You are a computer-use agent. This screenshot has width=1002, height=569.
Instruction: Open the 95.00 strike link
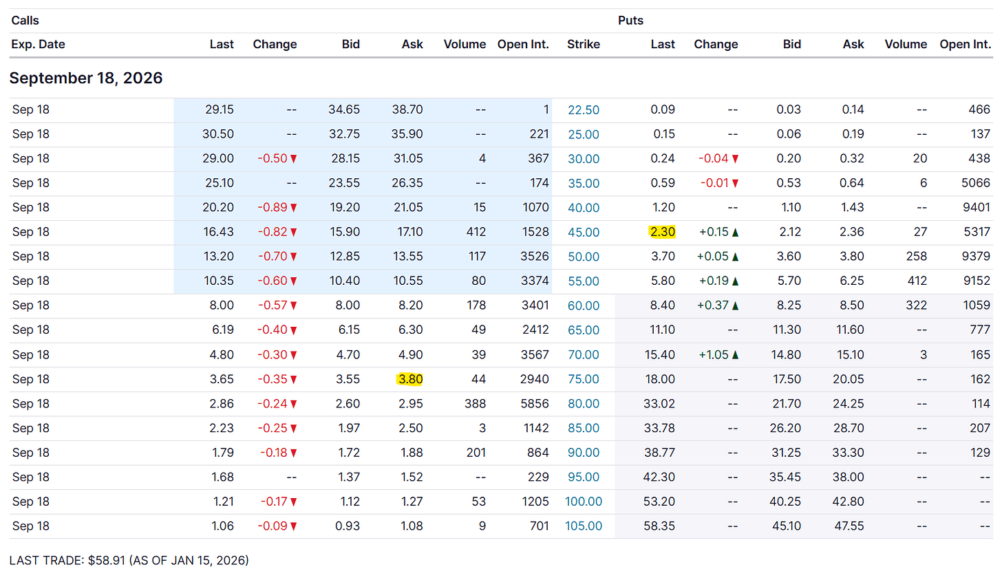coord(583,477)
